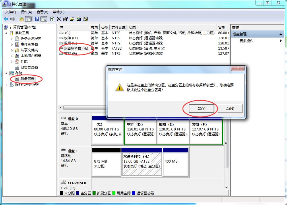Screen dimensions: 287x205
Task: Toggle the Show/Hide Console Tree toolbar icon
Action: click(x=28, y=19)
